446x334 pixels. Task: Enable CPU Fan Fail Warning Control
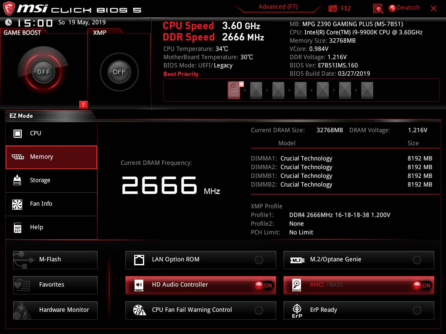[x=259, y=311]
